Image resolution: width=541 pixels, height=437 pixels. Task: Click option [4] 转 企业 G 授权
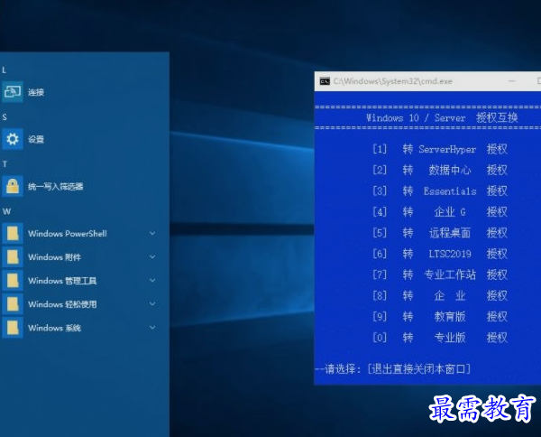440,212
